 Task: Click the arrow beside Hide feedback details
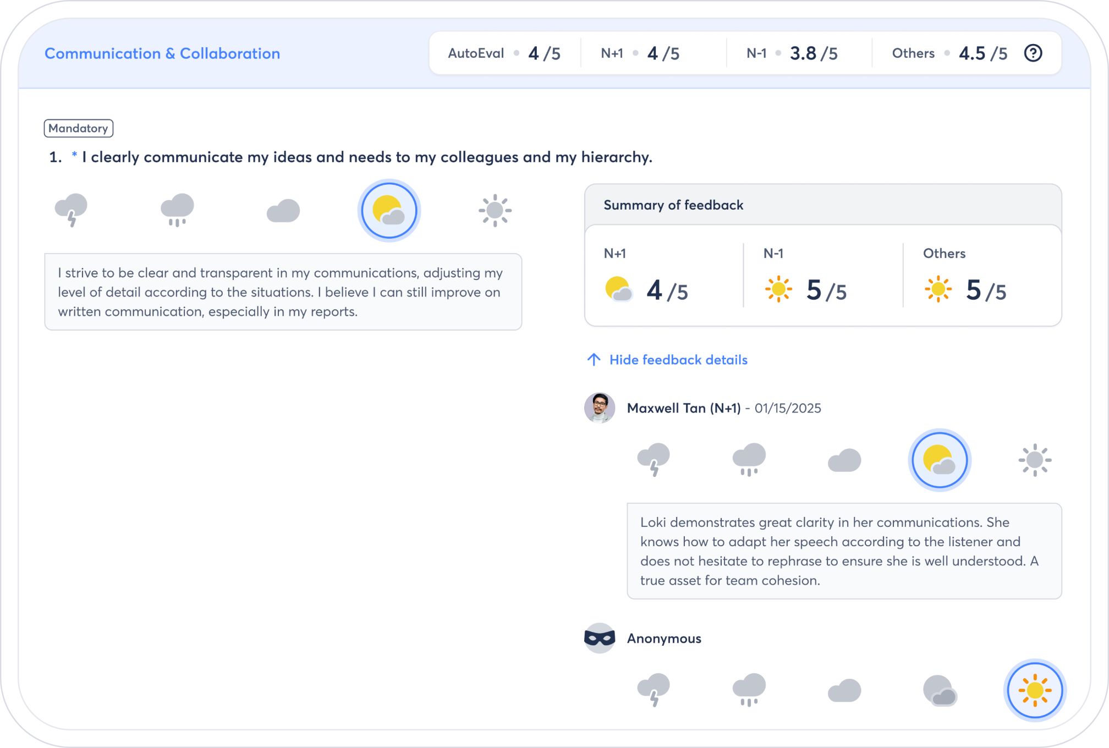coord(594,360)
